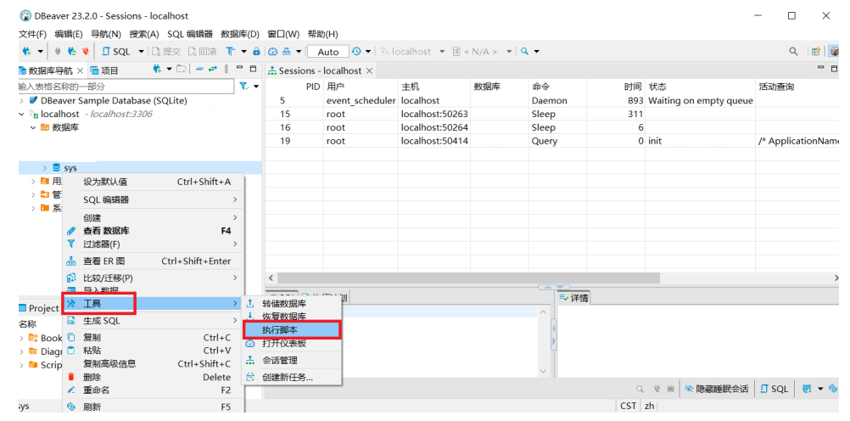850x421 pixels.
Task: Click the new database connection plug icon
Action: tap(26, 52)
